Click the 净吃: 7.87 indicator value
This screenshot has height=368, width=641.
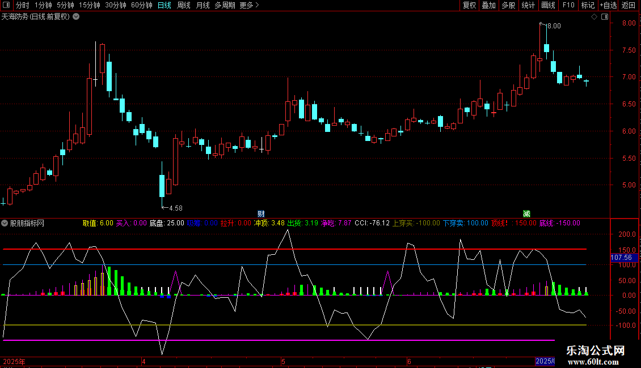pyautogui.click(x=336, y=223)
